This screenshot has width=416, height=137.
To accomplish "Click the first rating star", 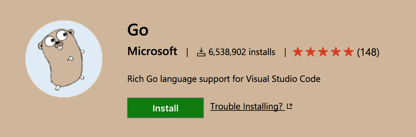I will pyautogui.click(x=298, y=52).
